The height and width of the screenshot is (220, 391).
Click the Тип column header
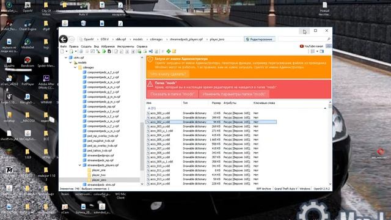pyautogui.click(x=185, y=103)
